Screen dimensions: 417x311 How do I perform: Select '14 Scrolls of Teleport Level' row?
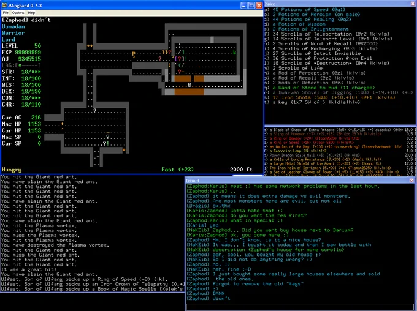tap(329, 39)
